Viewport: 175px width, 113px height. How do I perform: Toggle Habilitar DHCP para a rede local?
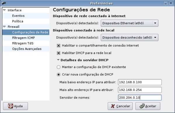[x=59, y=53]
